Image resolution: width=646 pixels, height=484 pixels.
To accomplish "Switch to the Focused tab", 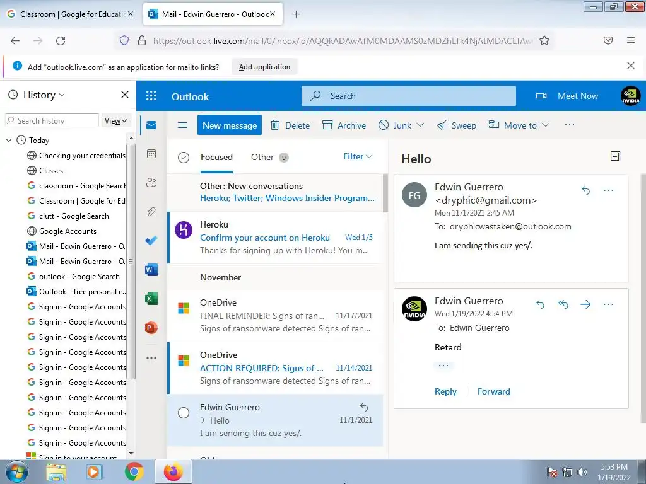I will click(216, 157).
